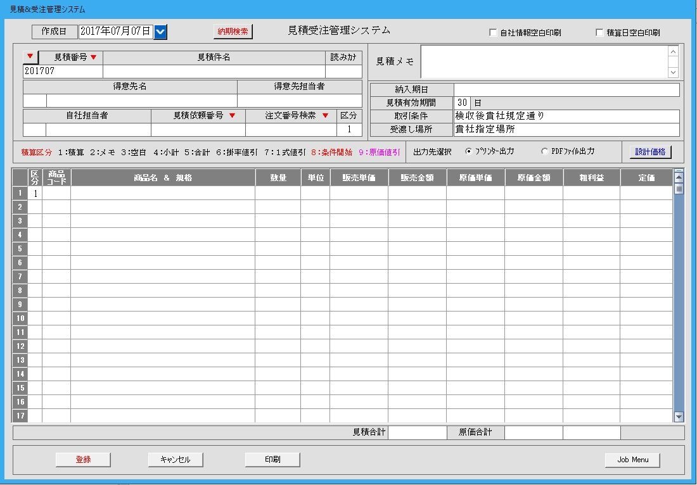The height and width of the screenshot is (485, 697).
Task: Click grid scrollbar up arrow
Action: (x=679, y=177)
